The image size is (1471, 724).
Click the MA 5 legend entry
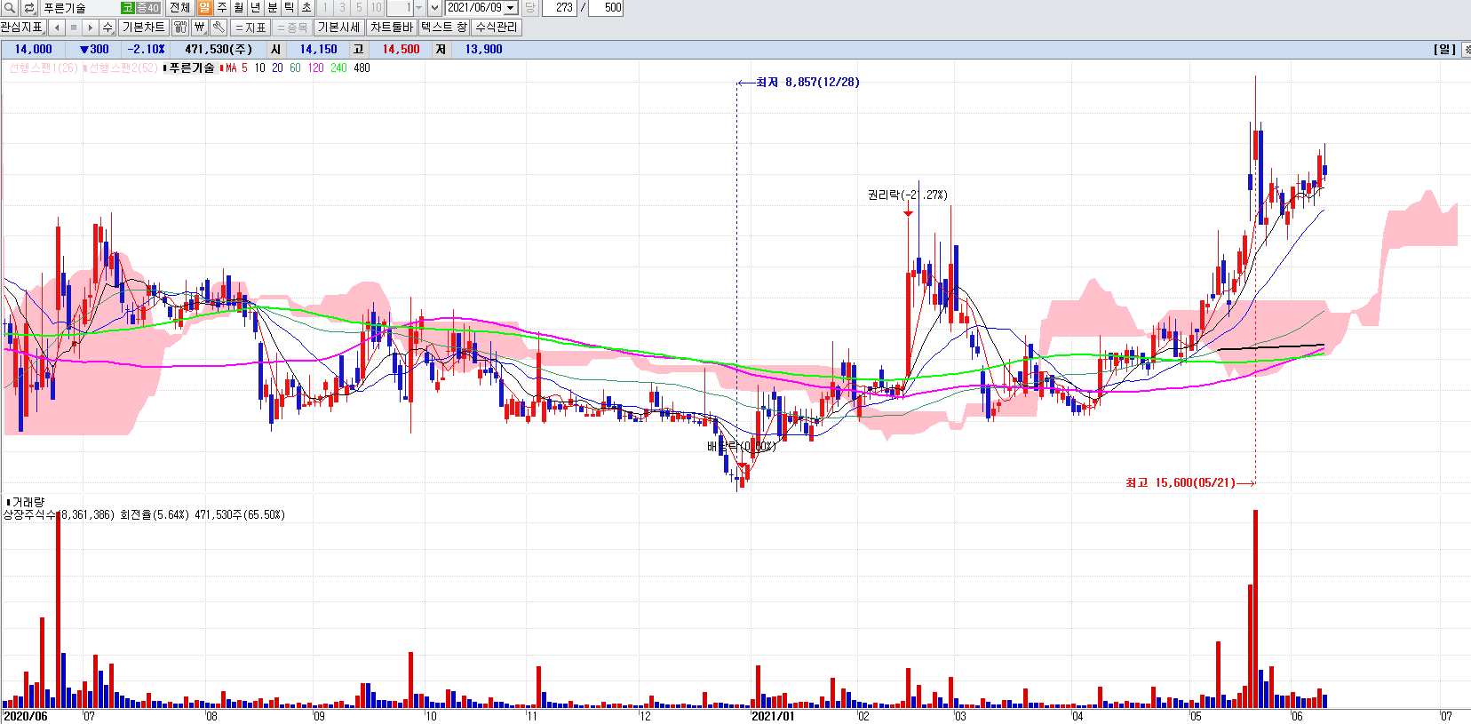[x=235, y=68]
